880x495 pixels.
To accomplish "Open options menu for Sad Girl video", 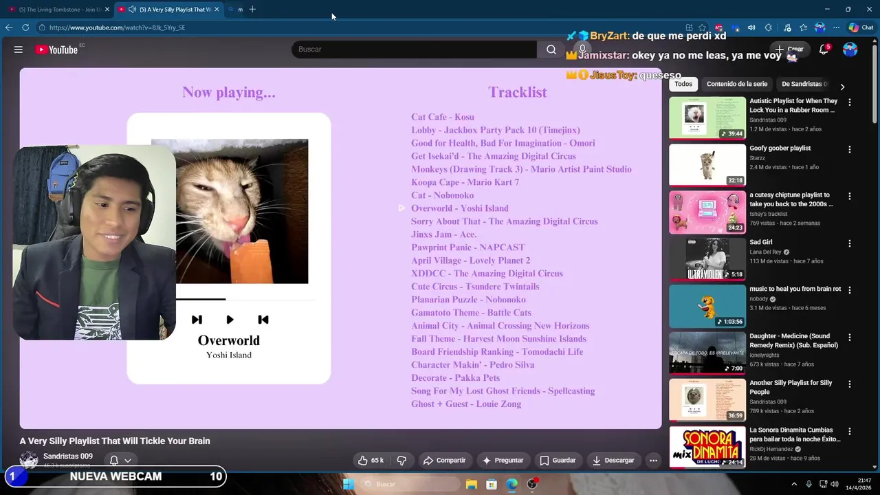I will click(850, 243).
